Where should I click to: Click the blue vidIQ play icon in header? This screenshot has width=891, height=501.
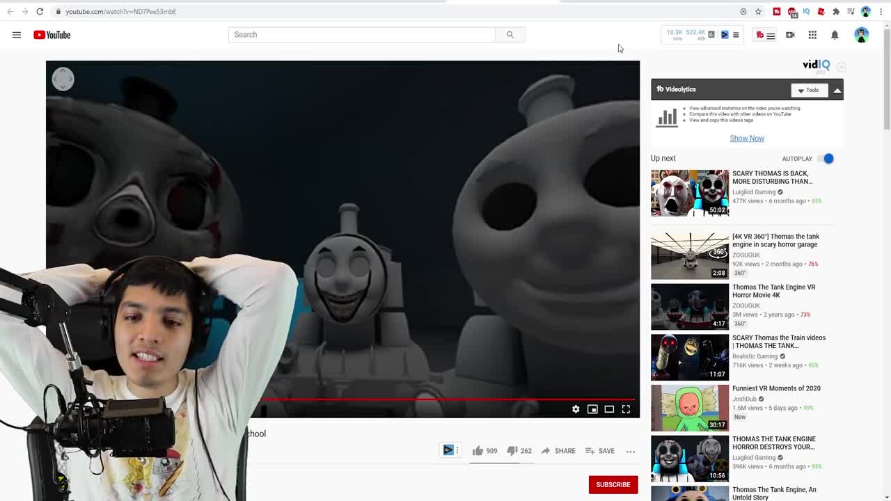tap(725, 35)
